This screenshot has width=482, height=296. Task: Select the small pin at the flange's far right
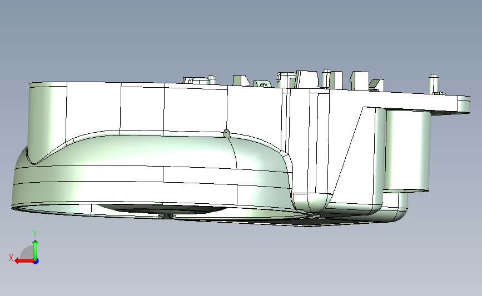[434, 83]
